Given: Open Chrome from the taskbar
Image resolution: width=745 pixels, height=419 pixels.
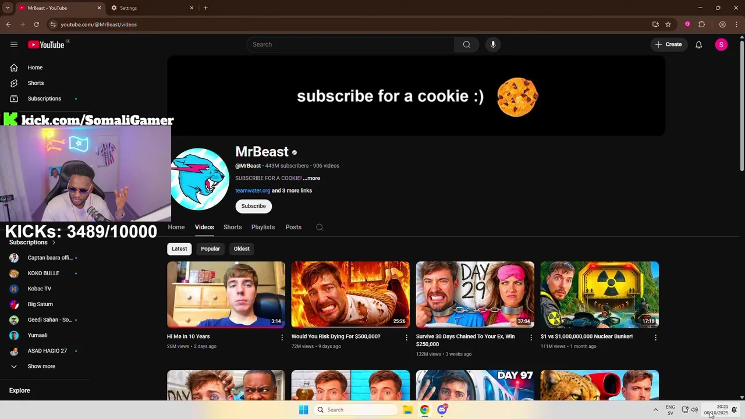Looking at the screenshot, I should pyautogui.click(x=425, y=410).
